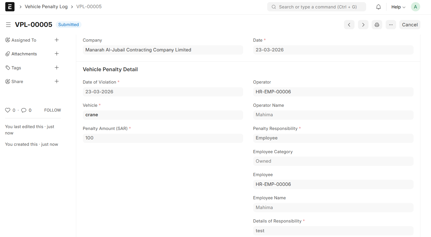Viewport: 431px width, 237px height.
Task: Follow this document
Action: [x=52, y=110]
